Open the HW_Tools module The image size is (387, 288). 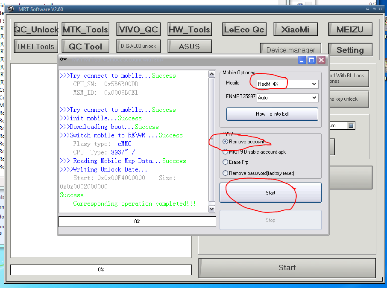190,29
